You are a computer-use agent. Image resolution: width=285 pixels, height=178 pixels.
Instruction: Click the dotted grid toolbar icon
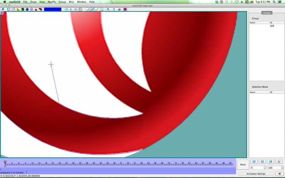pyautogui.click(x=102, y=9)
